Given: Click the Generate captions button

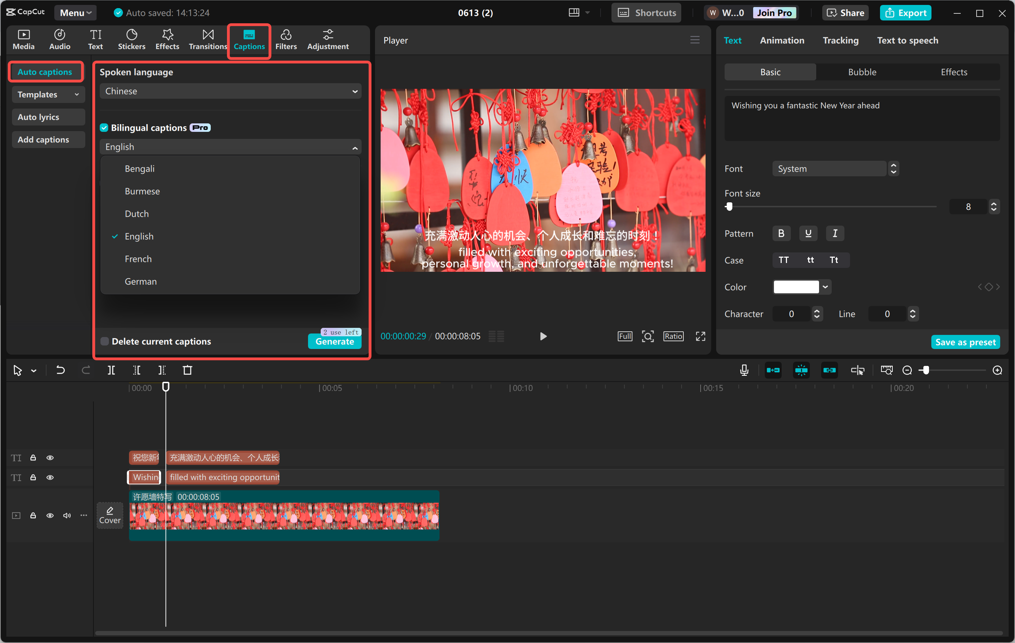Looking at the screenshot, I should point(334,342).
